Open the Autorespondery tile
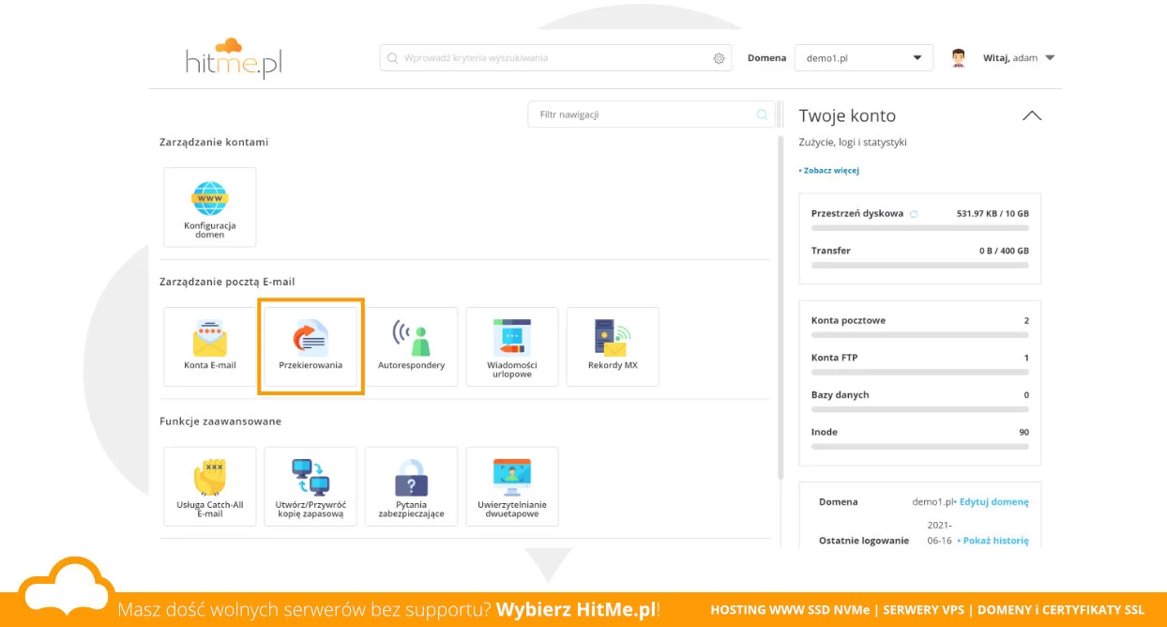The height and width of the screenshot is (627, 1167). pyautogui.click(x=411, y=346)
